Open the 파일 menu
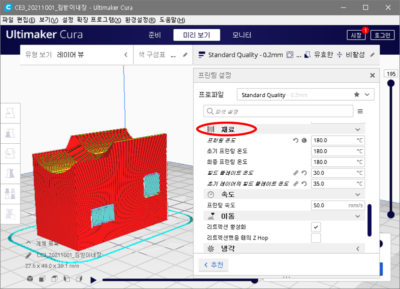The image size is (400, 289). [x=8, y=20]
